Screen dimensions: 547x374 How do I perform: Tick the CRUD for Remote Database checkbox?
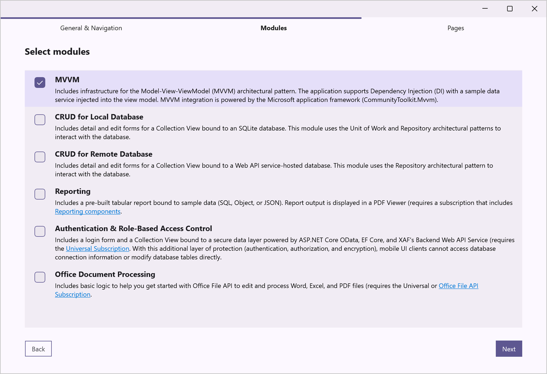pos(40,157)
